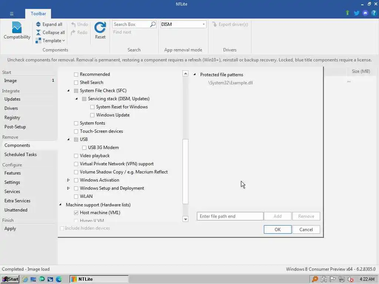This screenshot has width=379, height=284.
Task: Click the Collapse all icon
Action: click(38, 33)
